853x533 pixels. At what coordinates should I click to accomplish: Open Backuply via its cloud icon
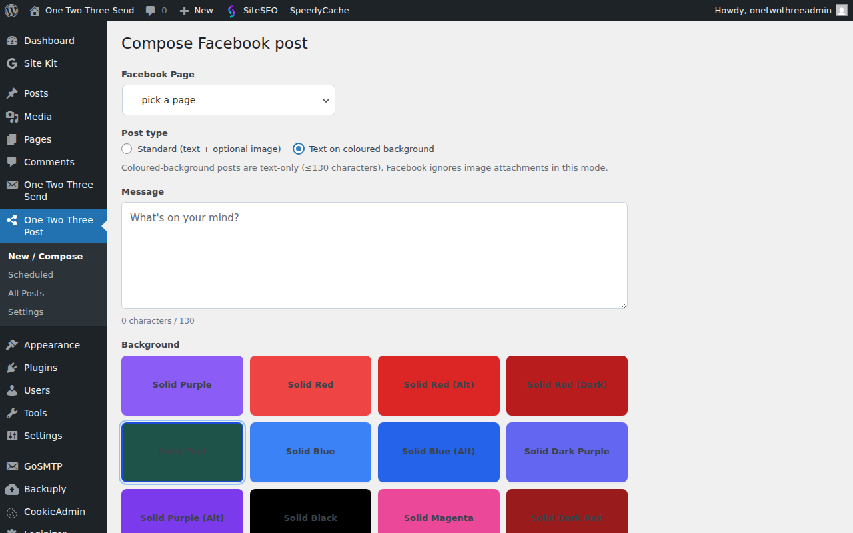tap(12, 489)
